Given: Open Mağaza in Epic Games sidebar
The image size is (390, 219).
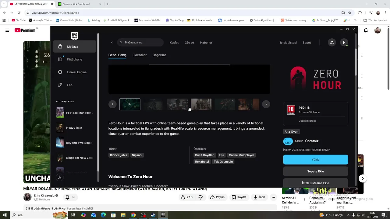Looking at the screenshot, I should (75, 47).
